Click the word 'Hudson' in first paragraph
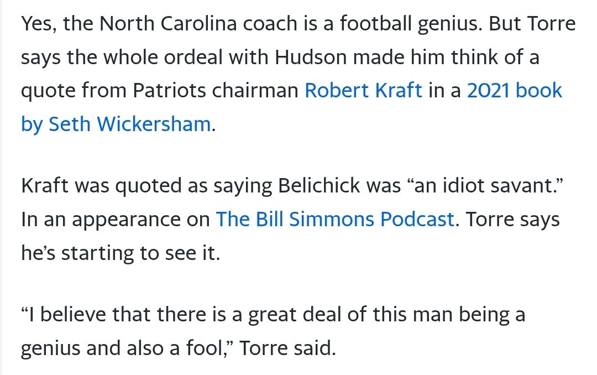The image size is (597, 375). coord(311,57)
